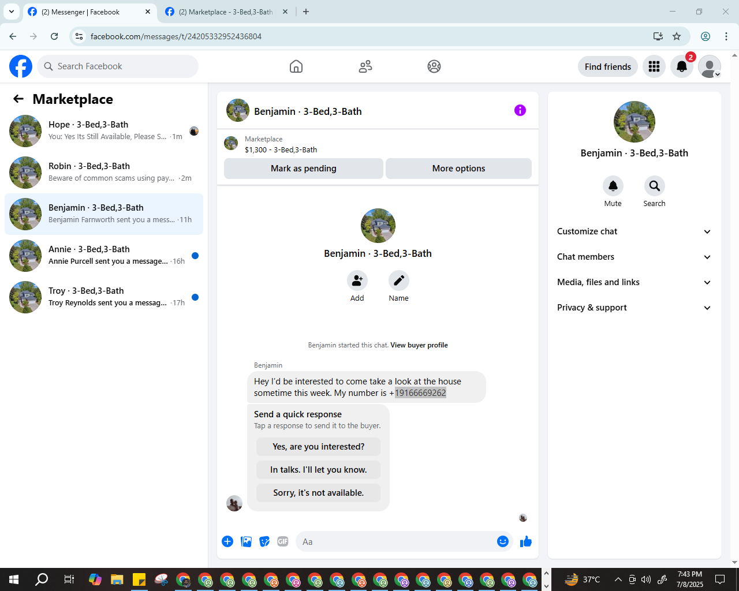Viewport: 739px width, 591px height.
Task: Send quick reply In talks. I'll let you know.
Action: coord(319,470)
